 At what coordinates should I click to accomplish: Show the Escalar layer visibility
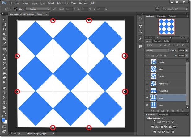(x=147, y=62)
